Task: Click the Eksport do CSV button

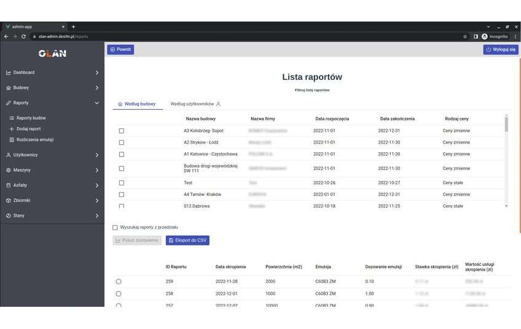Action: 187,241
